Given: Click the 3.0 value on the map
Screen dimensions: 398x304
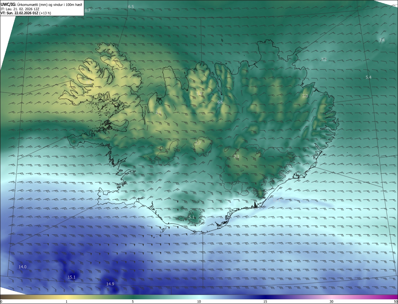Looking at the screenshot, I should pos(305,96).
